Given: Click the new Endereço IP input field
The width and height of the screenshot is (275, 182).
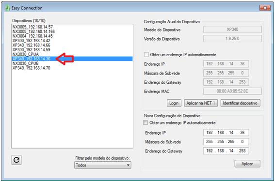Looking at the screenshot, I should pyautogui.click(x=226, y=133).
